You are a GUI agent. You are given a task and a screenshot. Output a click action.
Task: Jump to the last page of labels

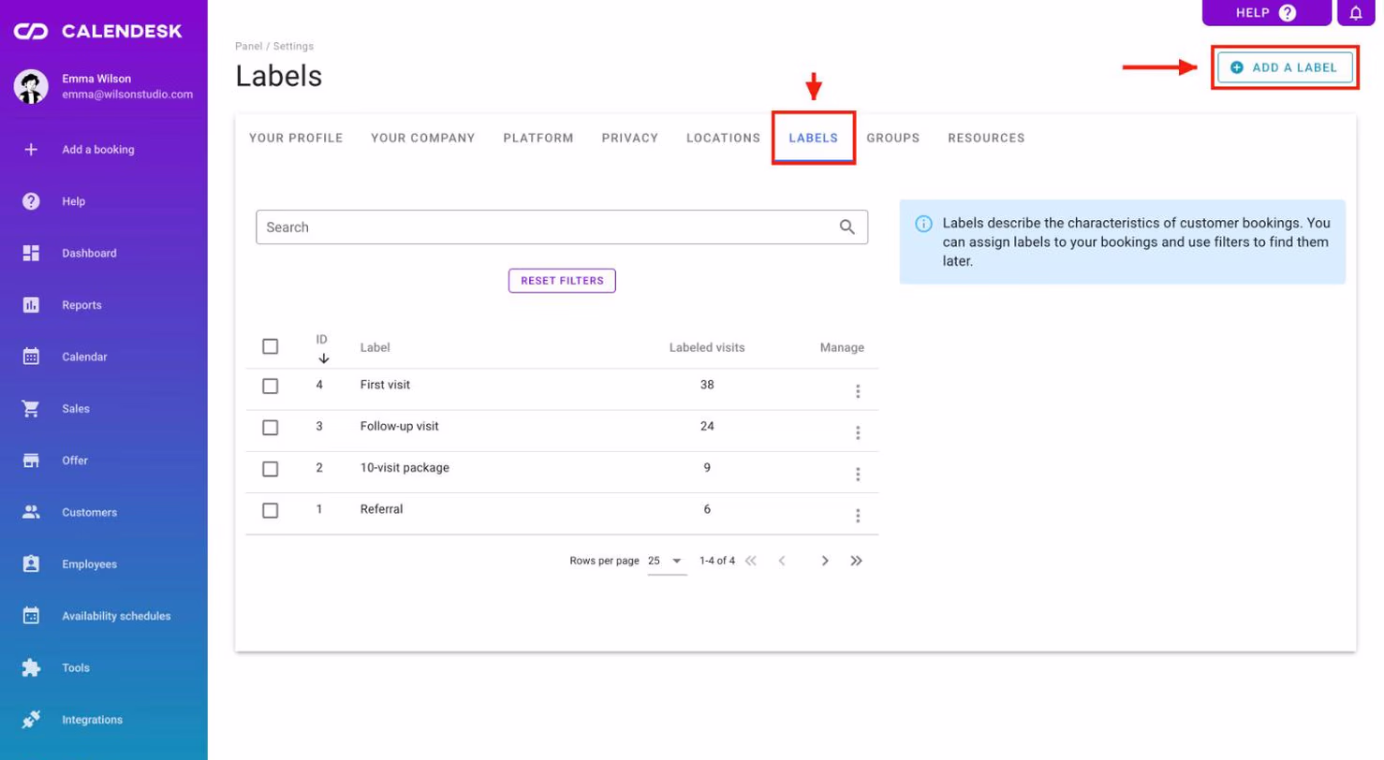coord(856,561)
